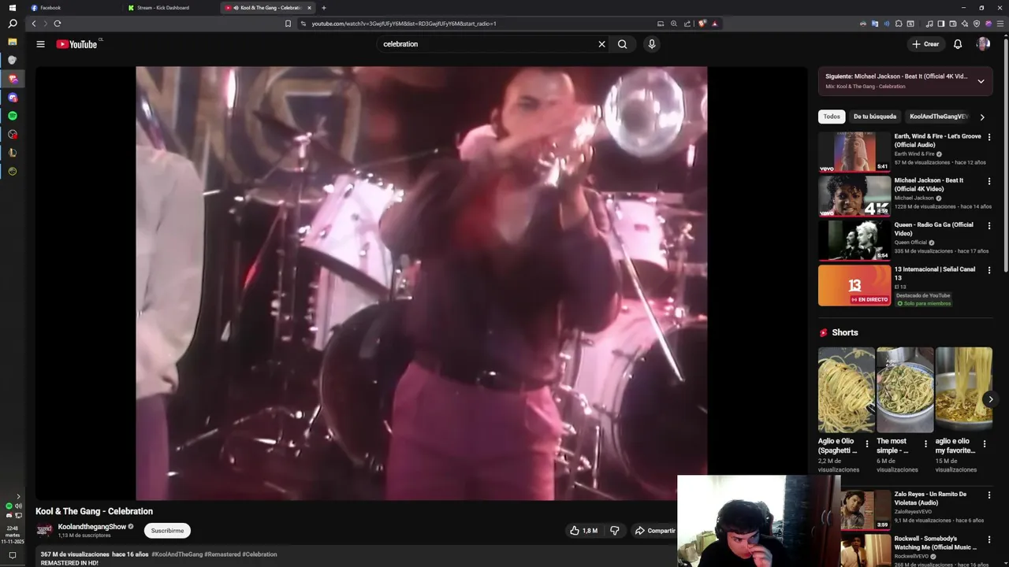
Task: Share this page via address bar icon
Action: (x=687, y=24)
